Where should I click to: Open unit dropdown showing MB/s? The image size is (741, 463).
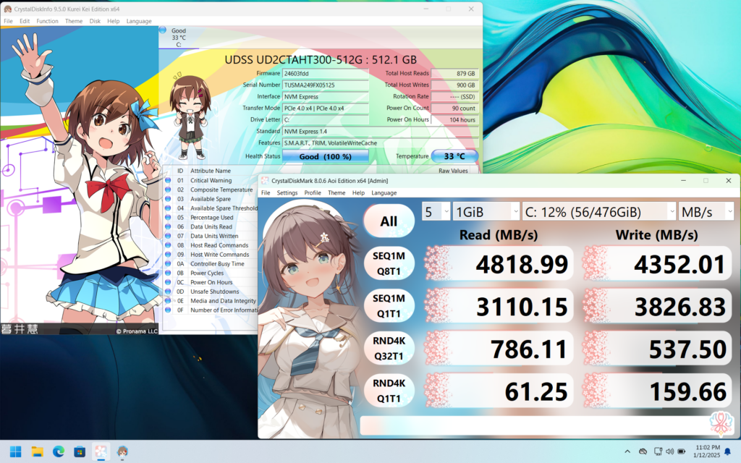[706, 212]
